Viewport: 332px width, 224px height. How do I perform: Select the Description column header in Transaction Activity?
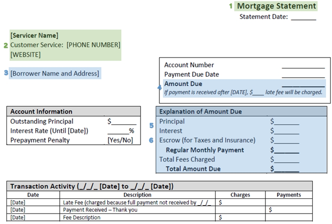pyautogui.click(x=137, y=195)
